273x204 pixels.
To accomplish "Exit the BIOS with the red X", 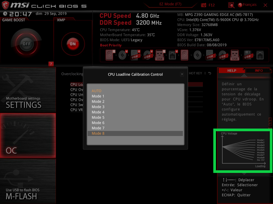I will (265, 5).
